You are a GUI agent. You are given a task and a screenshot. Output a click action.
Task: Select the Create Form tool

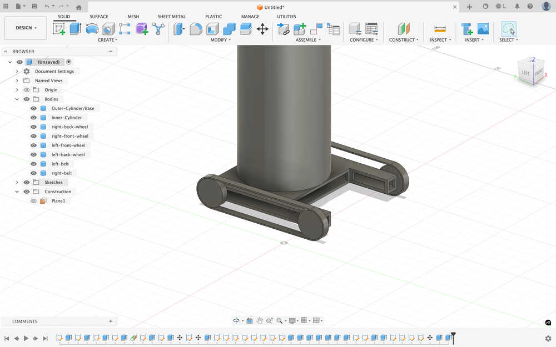[x=141, y=29]
